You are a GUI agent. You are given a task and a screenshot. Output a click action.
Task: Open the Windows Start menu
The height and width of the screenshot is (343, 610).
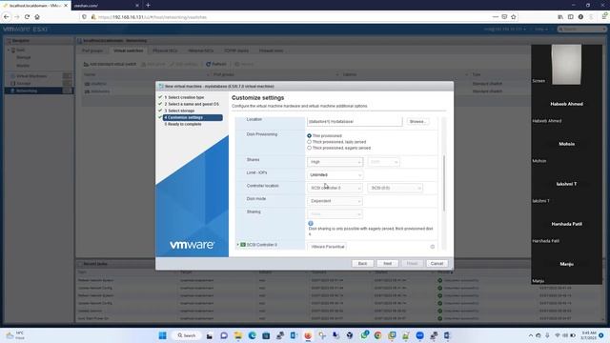(x=163, y=335)
